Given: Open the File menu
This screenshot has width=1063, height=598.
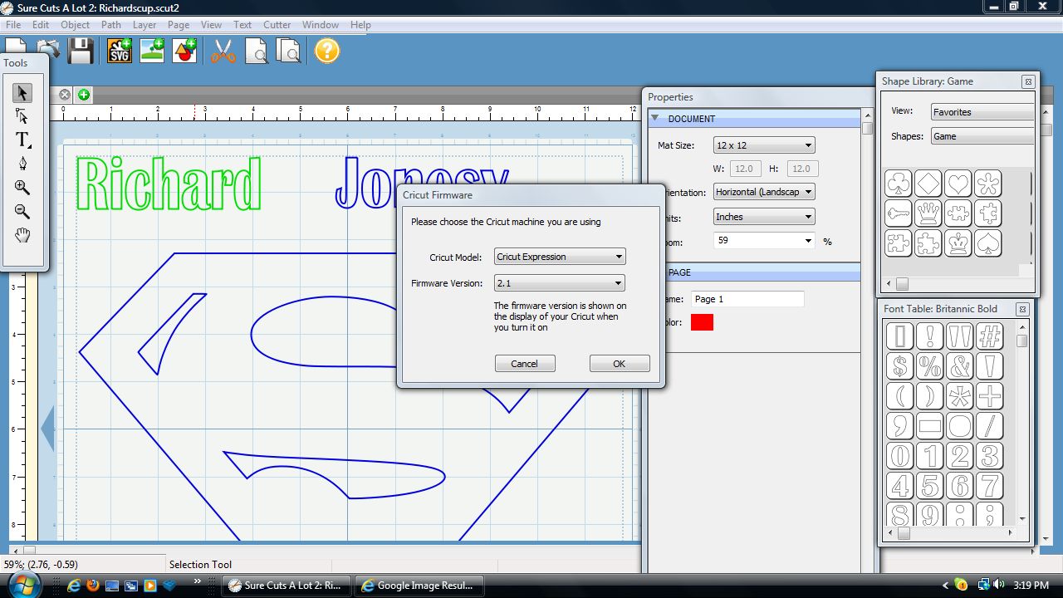Looking at the screenshot, I should click(13, 25).
